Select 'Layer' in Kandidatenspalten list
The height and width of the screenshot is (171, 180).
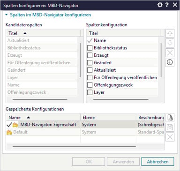pos(42,77)
